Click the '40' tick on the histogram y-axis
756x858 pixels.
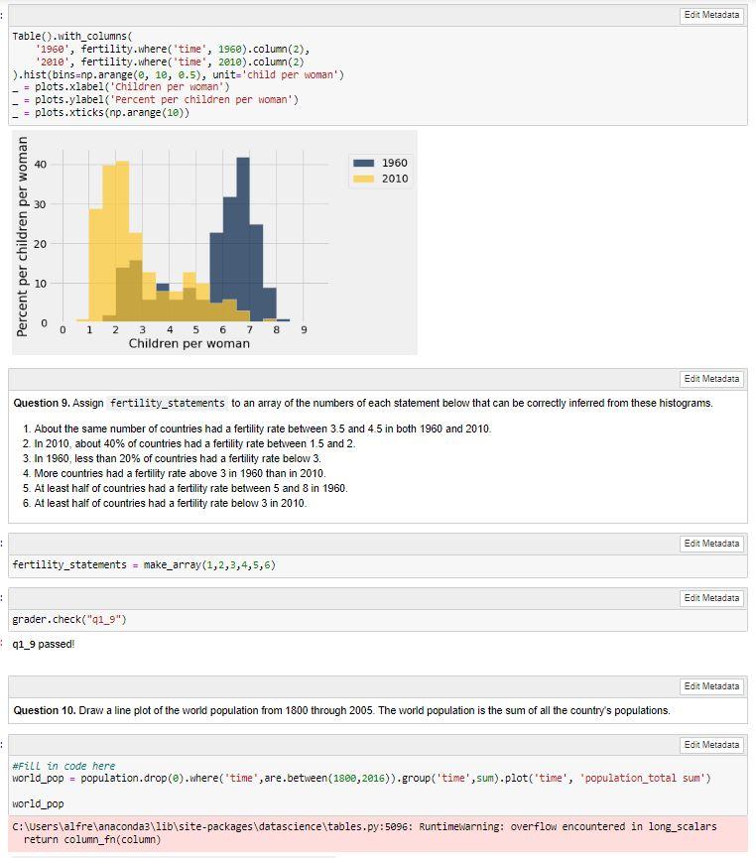[41, 164]
